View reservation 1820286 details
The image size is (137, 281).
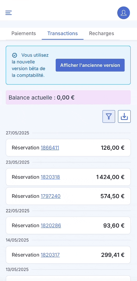click(51, 225)
